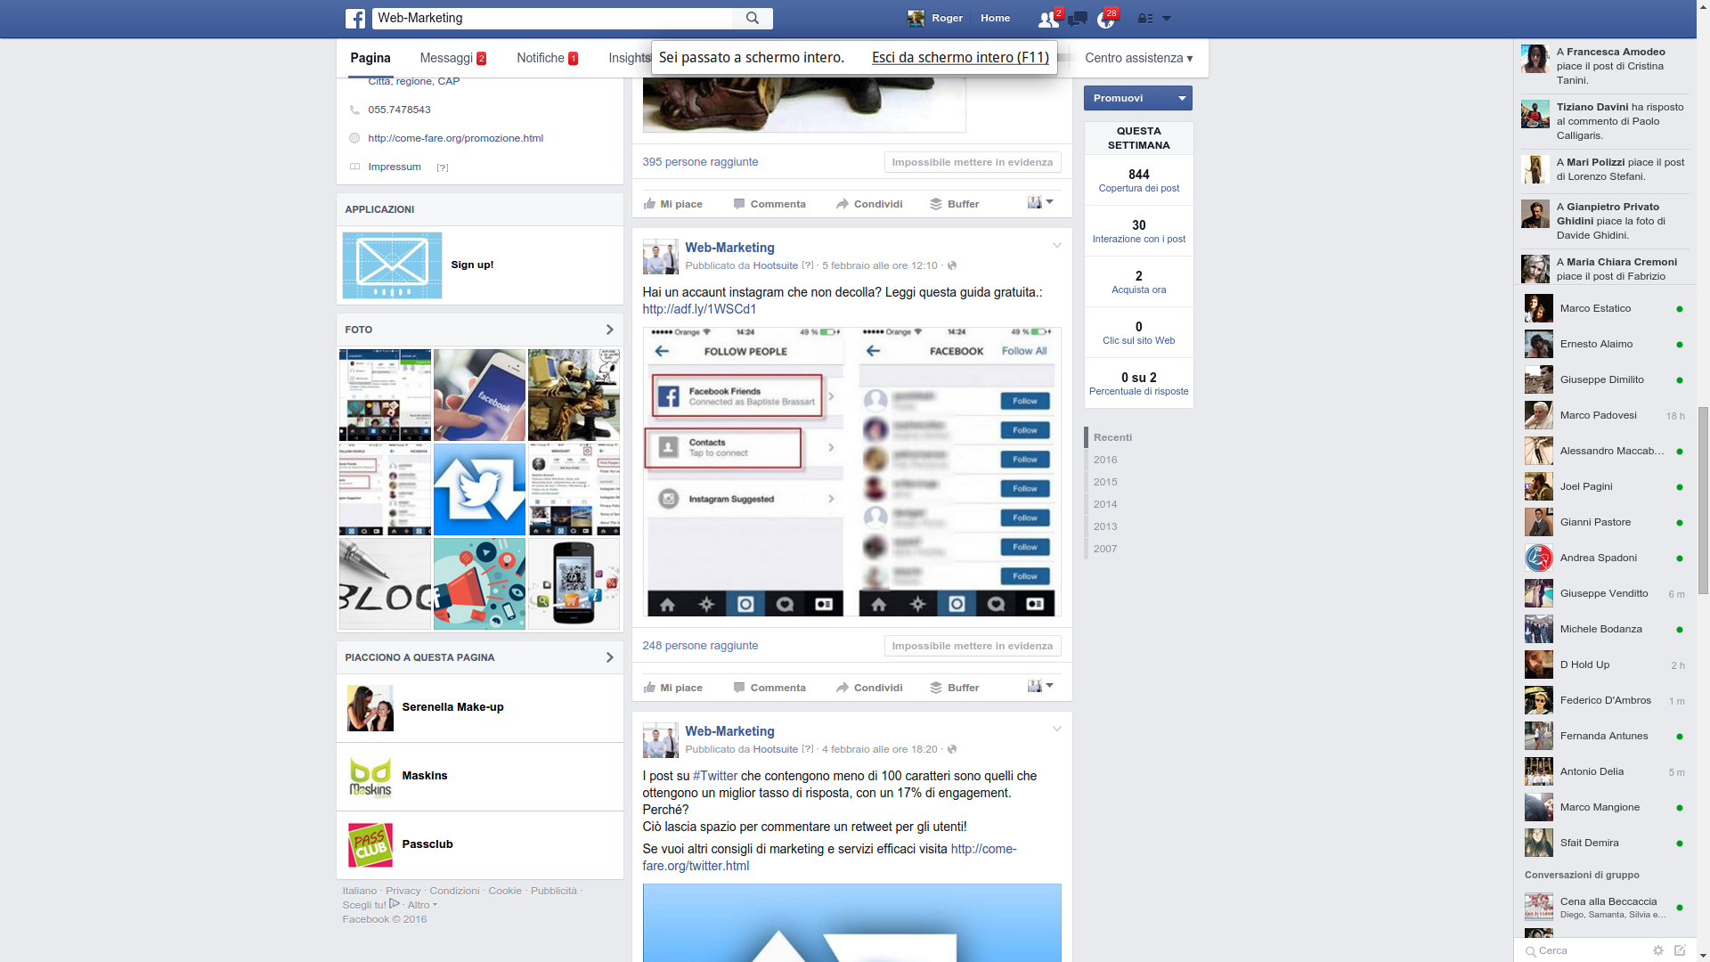Image resolution: width=1710 pixels, height=962 pixels.
Task: Open the adf.ly/1WSCd1 link
Action: tap(699, 309)
